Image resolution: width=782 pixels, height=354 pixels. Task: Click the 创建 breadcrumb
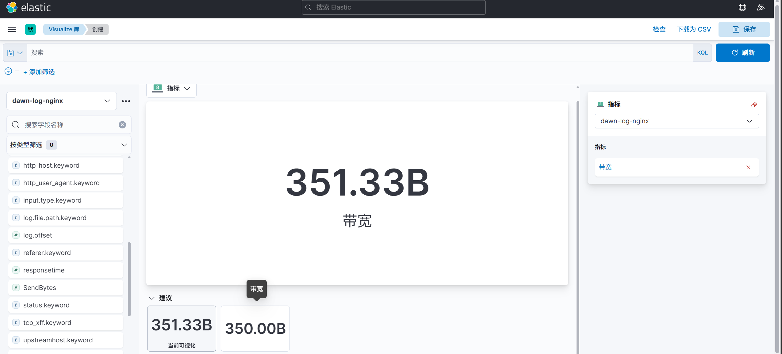pos(98,29)
